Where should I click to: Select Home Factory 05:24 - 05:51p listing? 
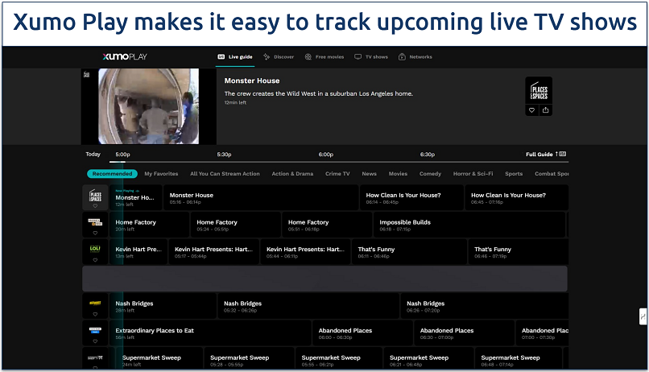(235, 225)
